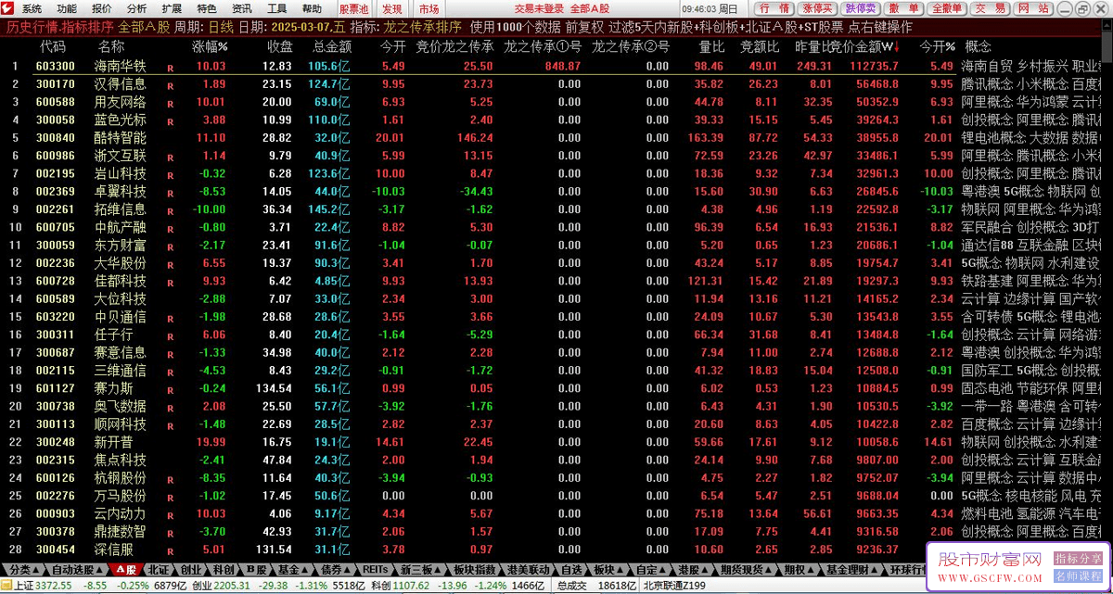Click the 跌停卖 button

pos(861,8)
